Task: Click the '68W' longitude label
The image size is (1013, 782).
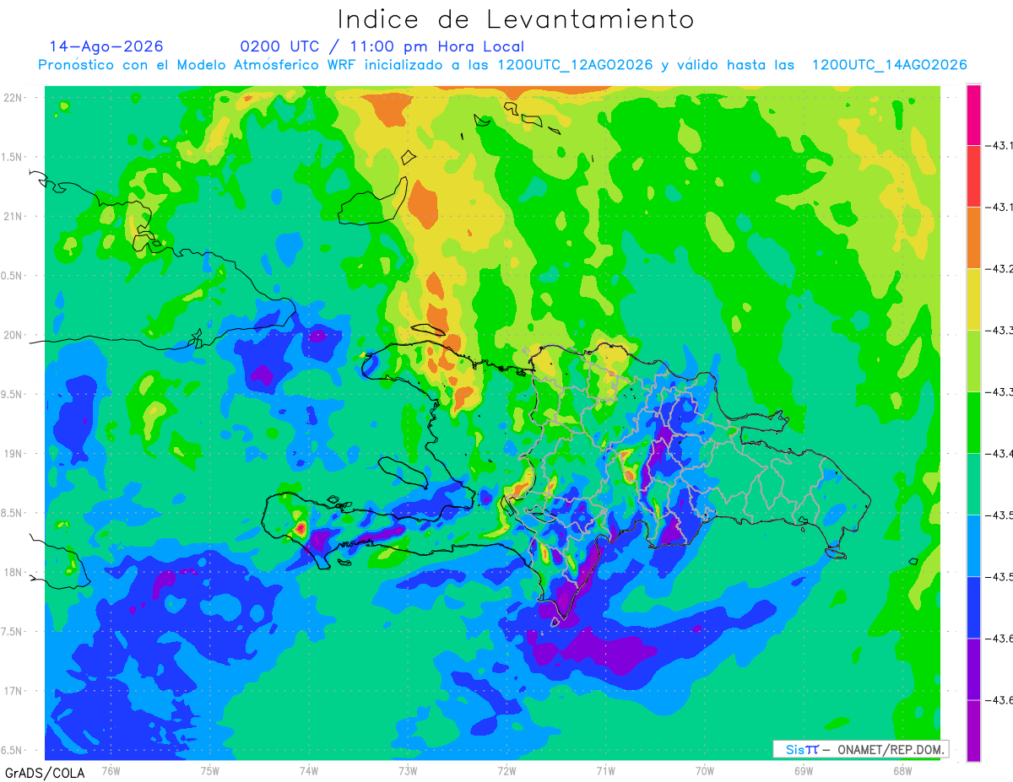Action: [902, 770]
